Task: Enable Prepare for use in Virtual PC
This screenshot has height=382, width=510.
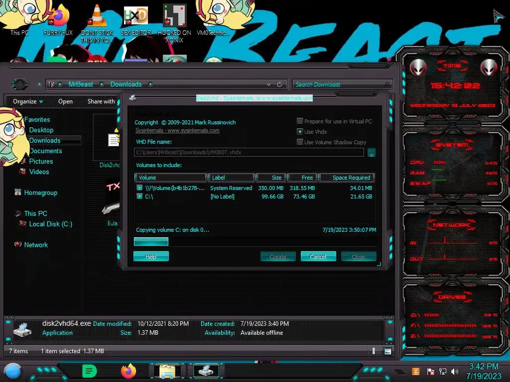Action: pos(300,121)
